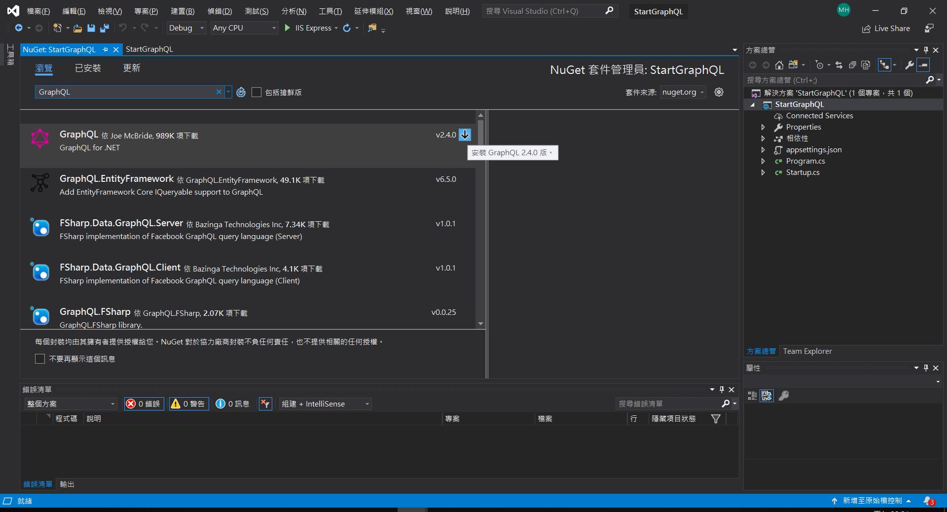This screenshot has height=512, width=947.
Task: Pin the NuGet: StartGraphQL tab
Action: [x=105, y=50]
